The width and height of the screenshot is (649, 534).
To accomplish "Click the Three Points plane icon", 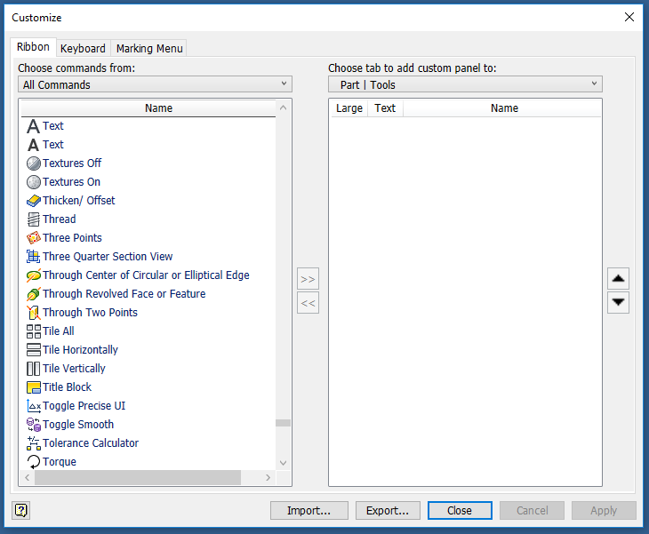I will pos(34,238).
